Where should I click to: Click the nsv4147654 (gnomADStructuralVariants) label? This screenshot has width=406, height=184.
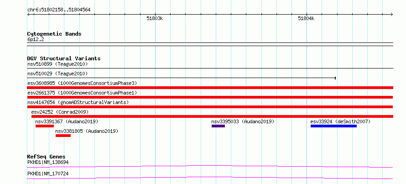coord(78,102)
